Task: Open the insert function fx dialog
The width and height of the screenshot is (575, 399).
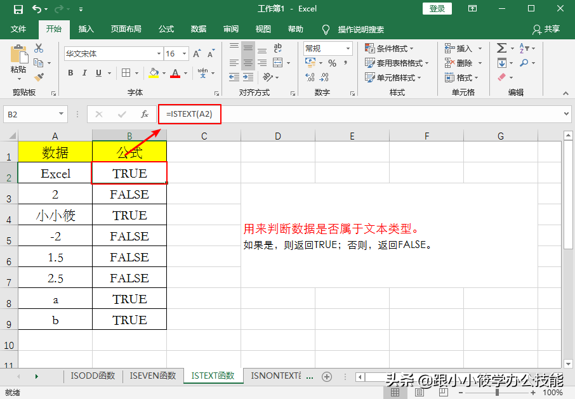Action: point(145,114)
